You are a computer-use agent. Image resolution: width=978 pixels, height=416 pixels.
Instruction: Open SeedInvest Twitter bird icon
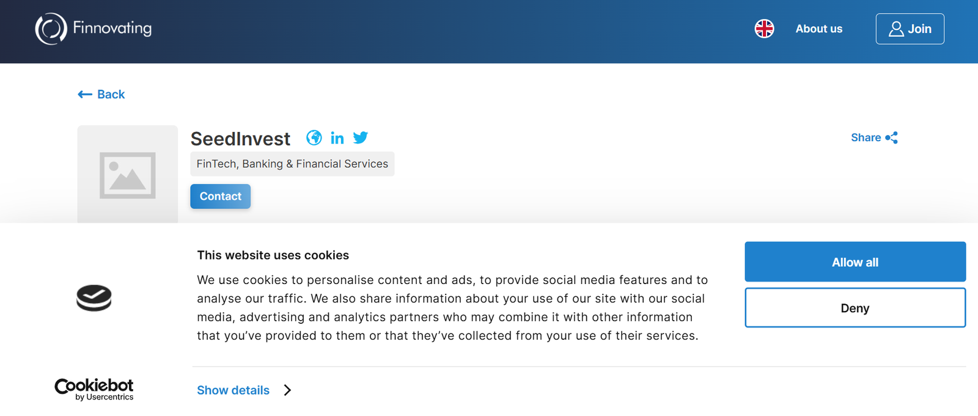pos(361,137)
